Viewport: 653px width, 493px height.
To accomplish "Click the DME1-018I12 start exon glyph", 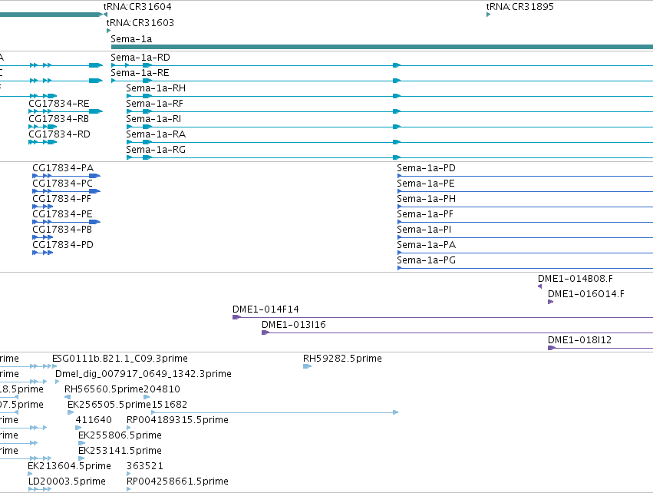I will pyautogui.click(x=552, y=348).
